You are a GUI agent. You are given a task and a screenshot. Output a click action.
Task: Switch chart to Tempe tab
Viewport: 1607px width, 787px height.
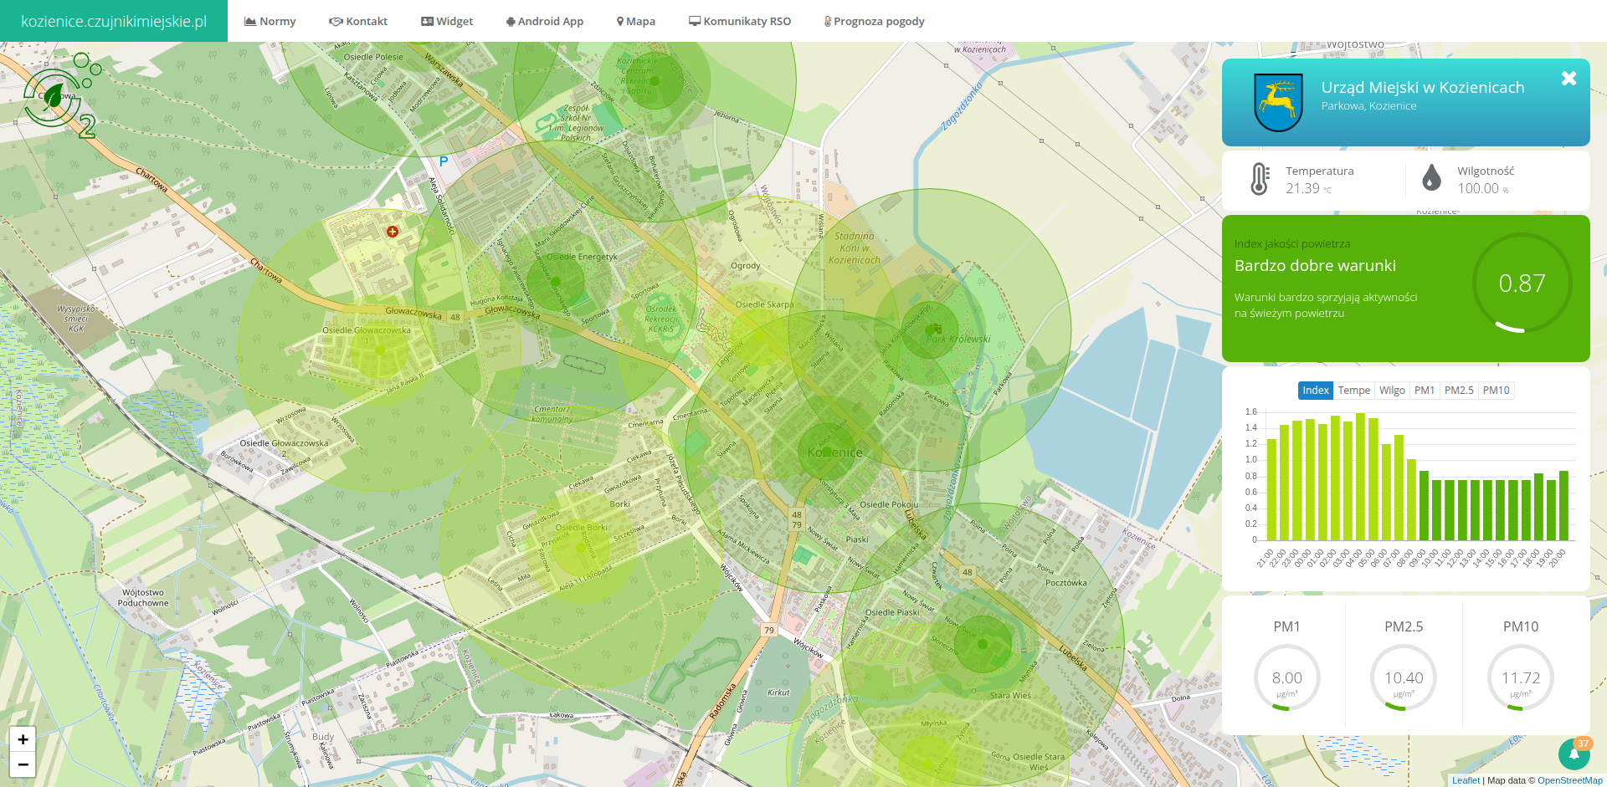point(1353,391)
